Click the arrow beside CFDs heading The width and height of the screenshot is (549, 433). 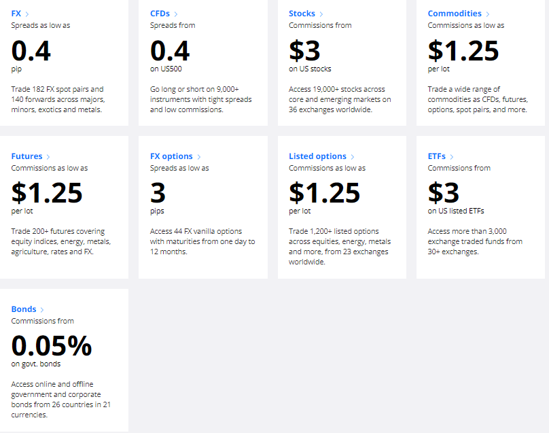[x=176, y=14]
